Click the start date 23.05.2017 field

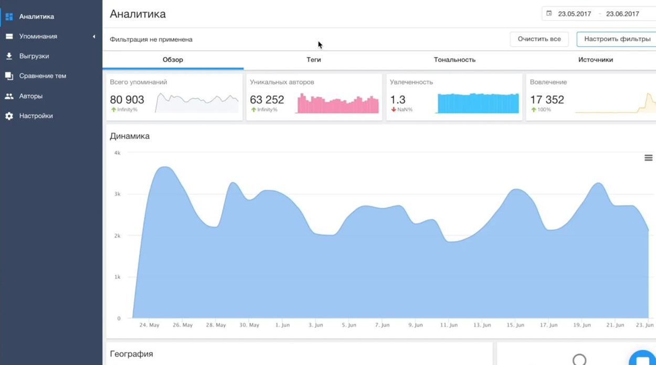(x=574, y=14)
